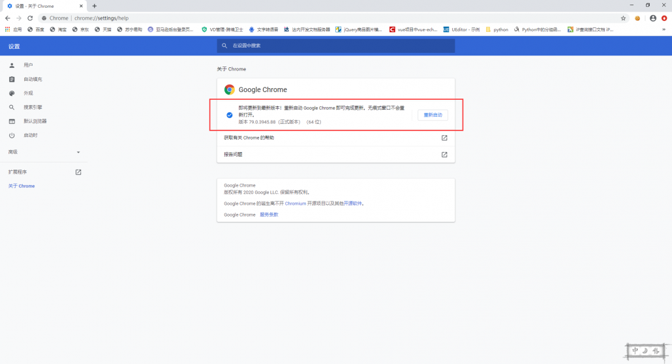Open the 百度 bookmark
The height and width of the screenshot is (364, 672).
click(36, 29)
